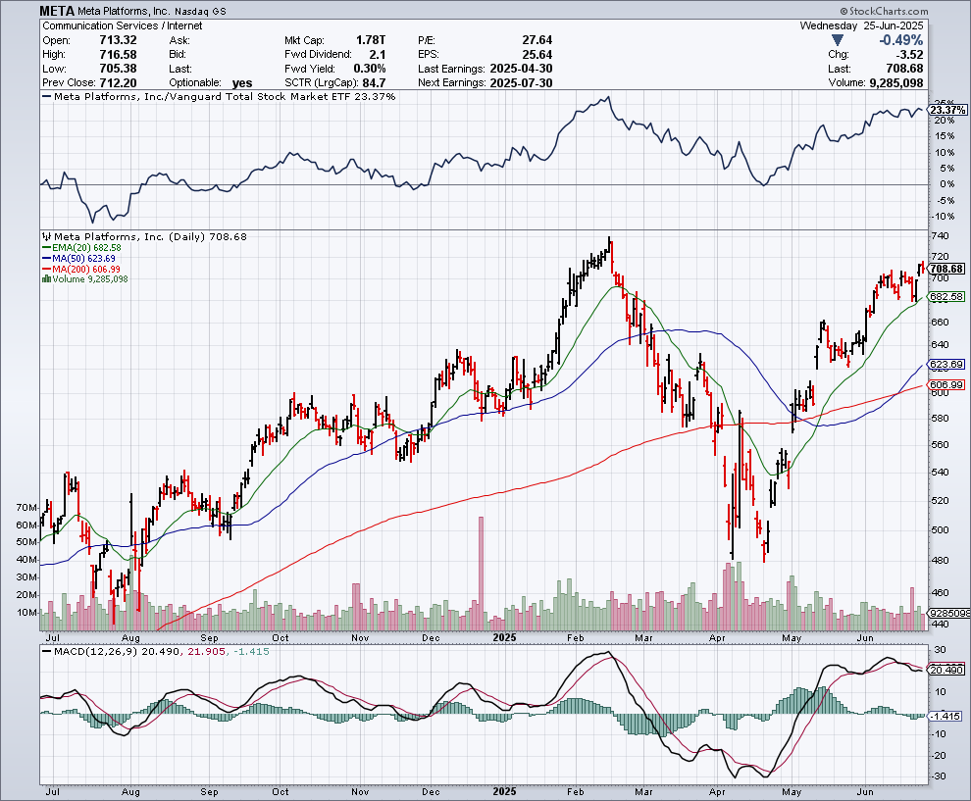Viewport: 971px width, 801px height.
Task: Click the Chg value -3.52
Action: coord(910,55)
